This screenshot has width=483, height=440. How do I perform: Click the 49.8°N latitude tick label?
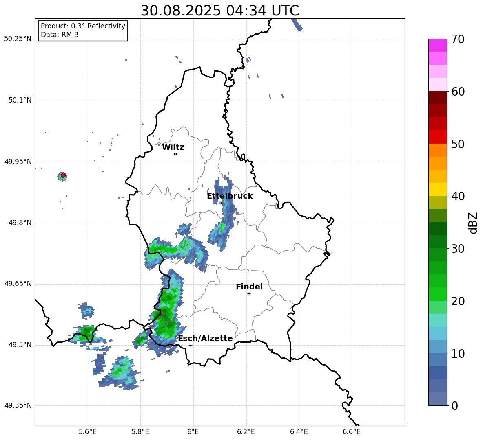[20, 223]
